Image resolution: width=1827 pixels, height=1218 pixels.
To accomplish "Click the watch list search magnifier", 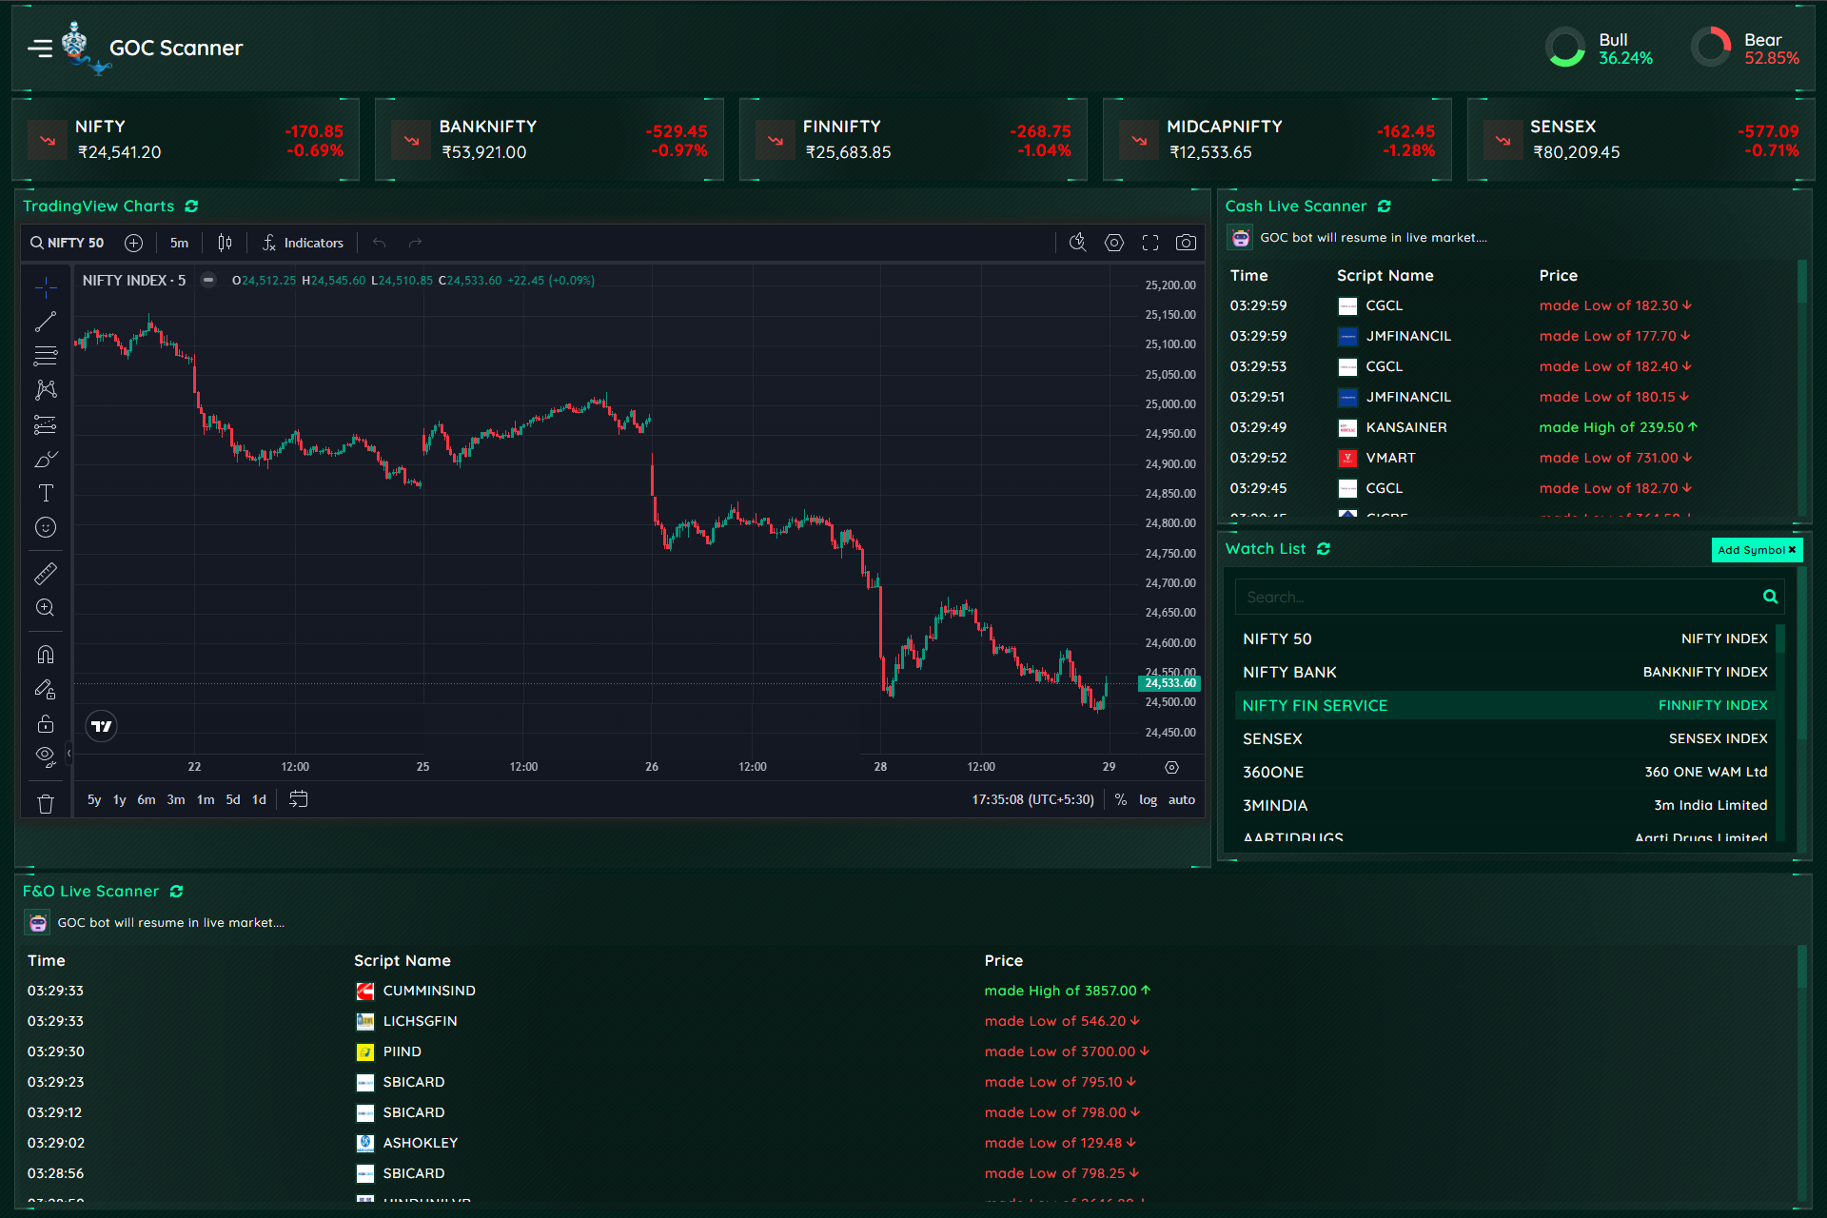I will [x=1770, y=597].
